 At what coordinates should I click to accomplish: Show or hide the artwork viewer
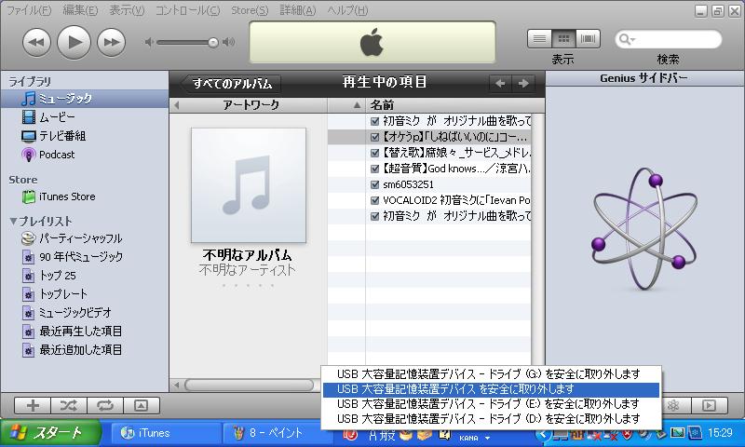(142, 406)
